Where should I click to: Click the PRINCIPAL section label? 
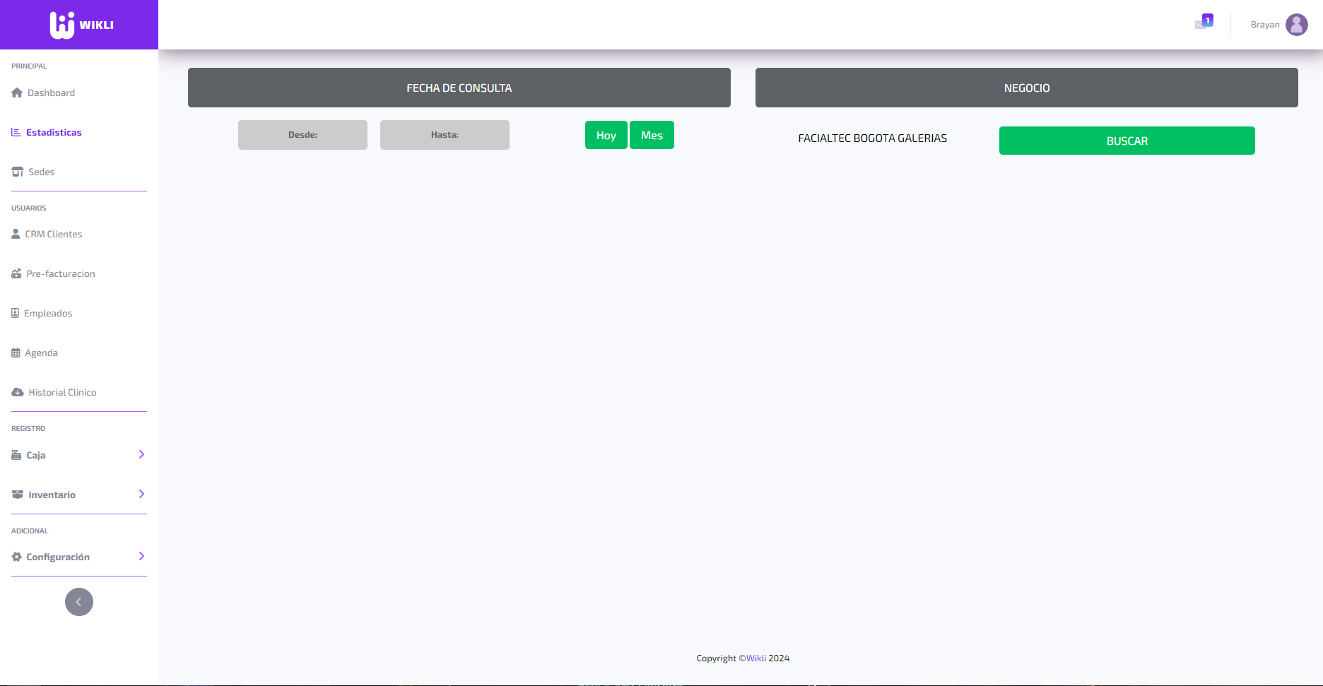[x=29, y=66]
